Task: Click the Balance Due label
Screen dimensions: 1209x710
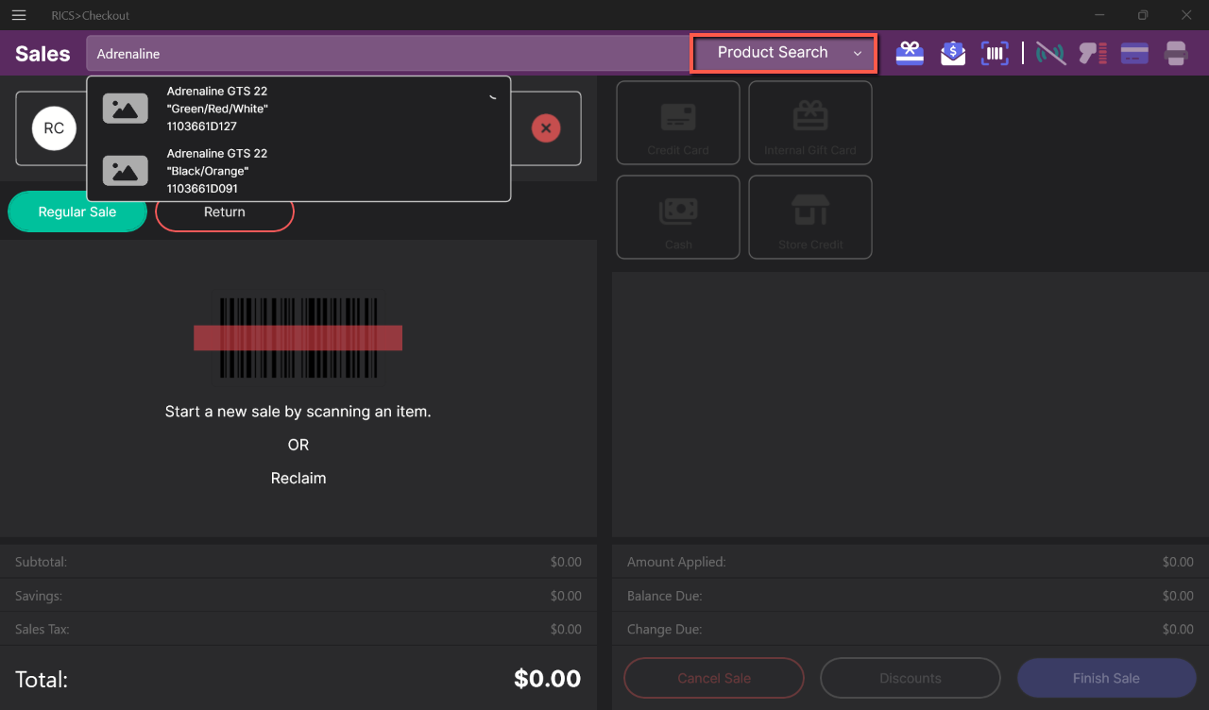Action: pos(665,596)
